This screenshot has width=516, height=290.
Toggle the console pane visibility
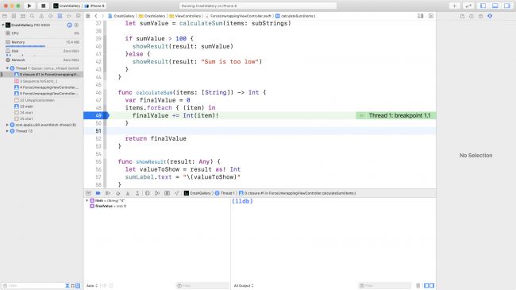pyautogui.click(x=432, y=285)
